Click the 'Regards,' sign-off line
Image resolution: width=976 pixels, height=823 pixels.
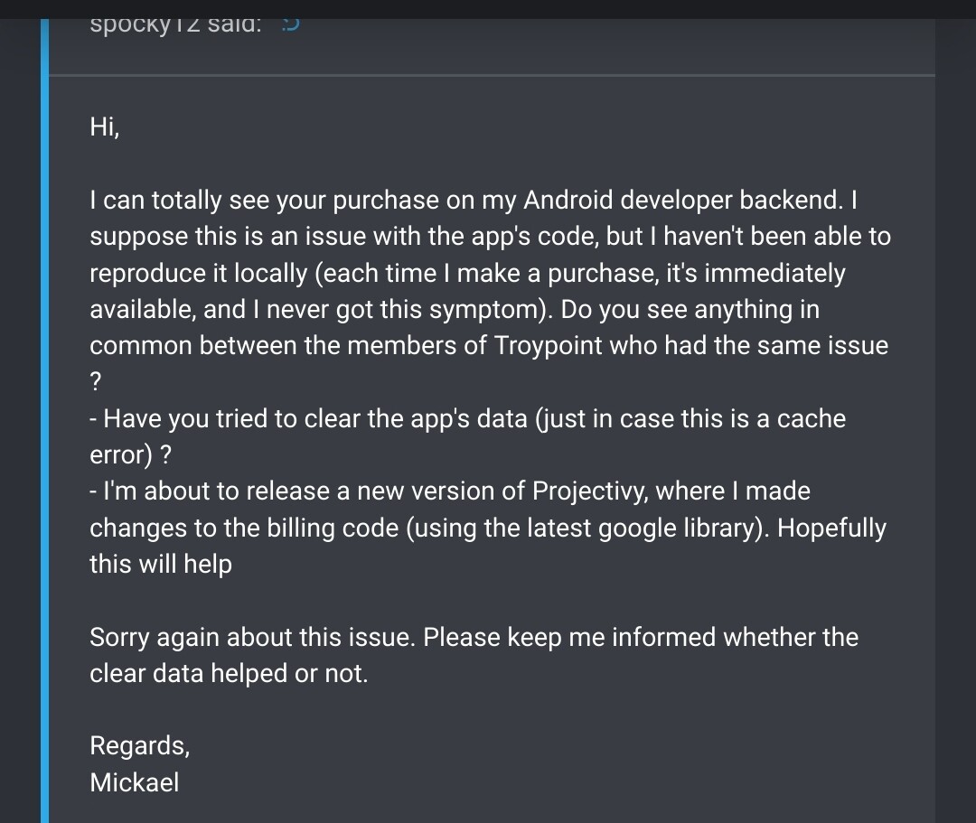pyautogui.click(x=140, y=746)
